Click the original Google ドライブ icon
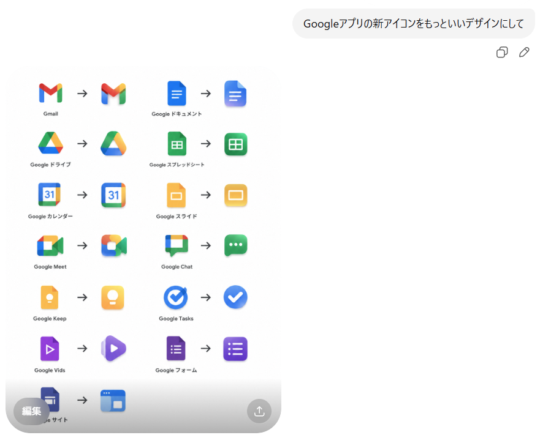Viewport: 540px width, 435px height. click(51, 143)
